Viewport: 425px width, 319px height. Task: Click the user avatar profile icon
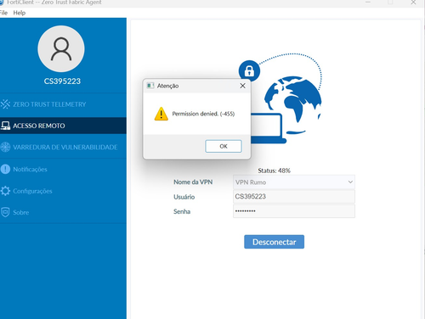tap(61, 49)
